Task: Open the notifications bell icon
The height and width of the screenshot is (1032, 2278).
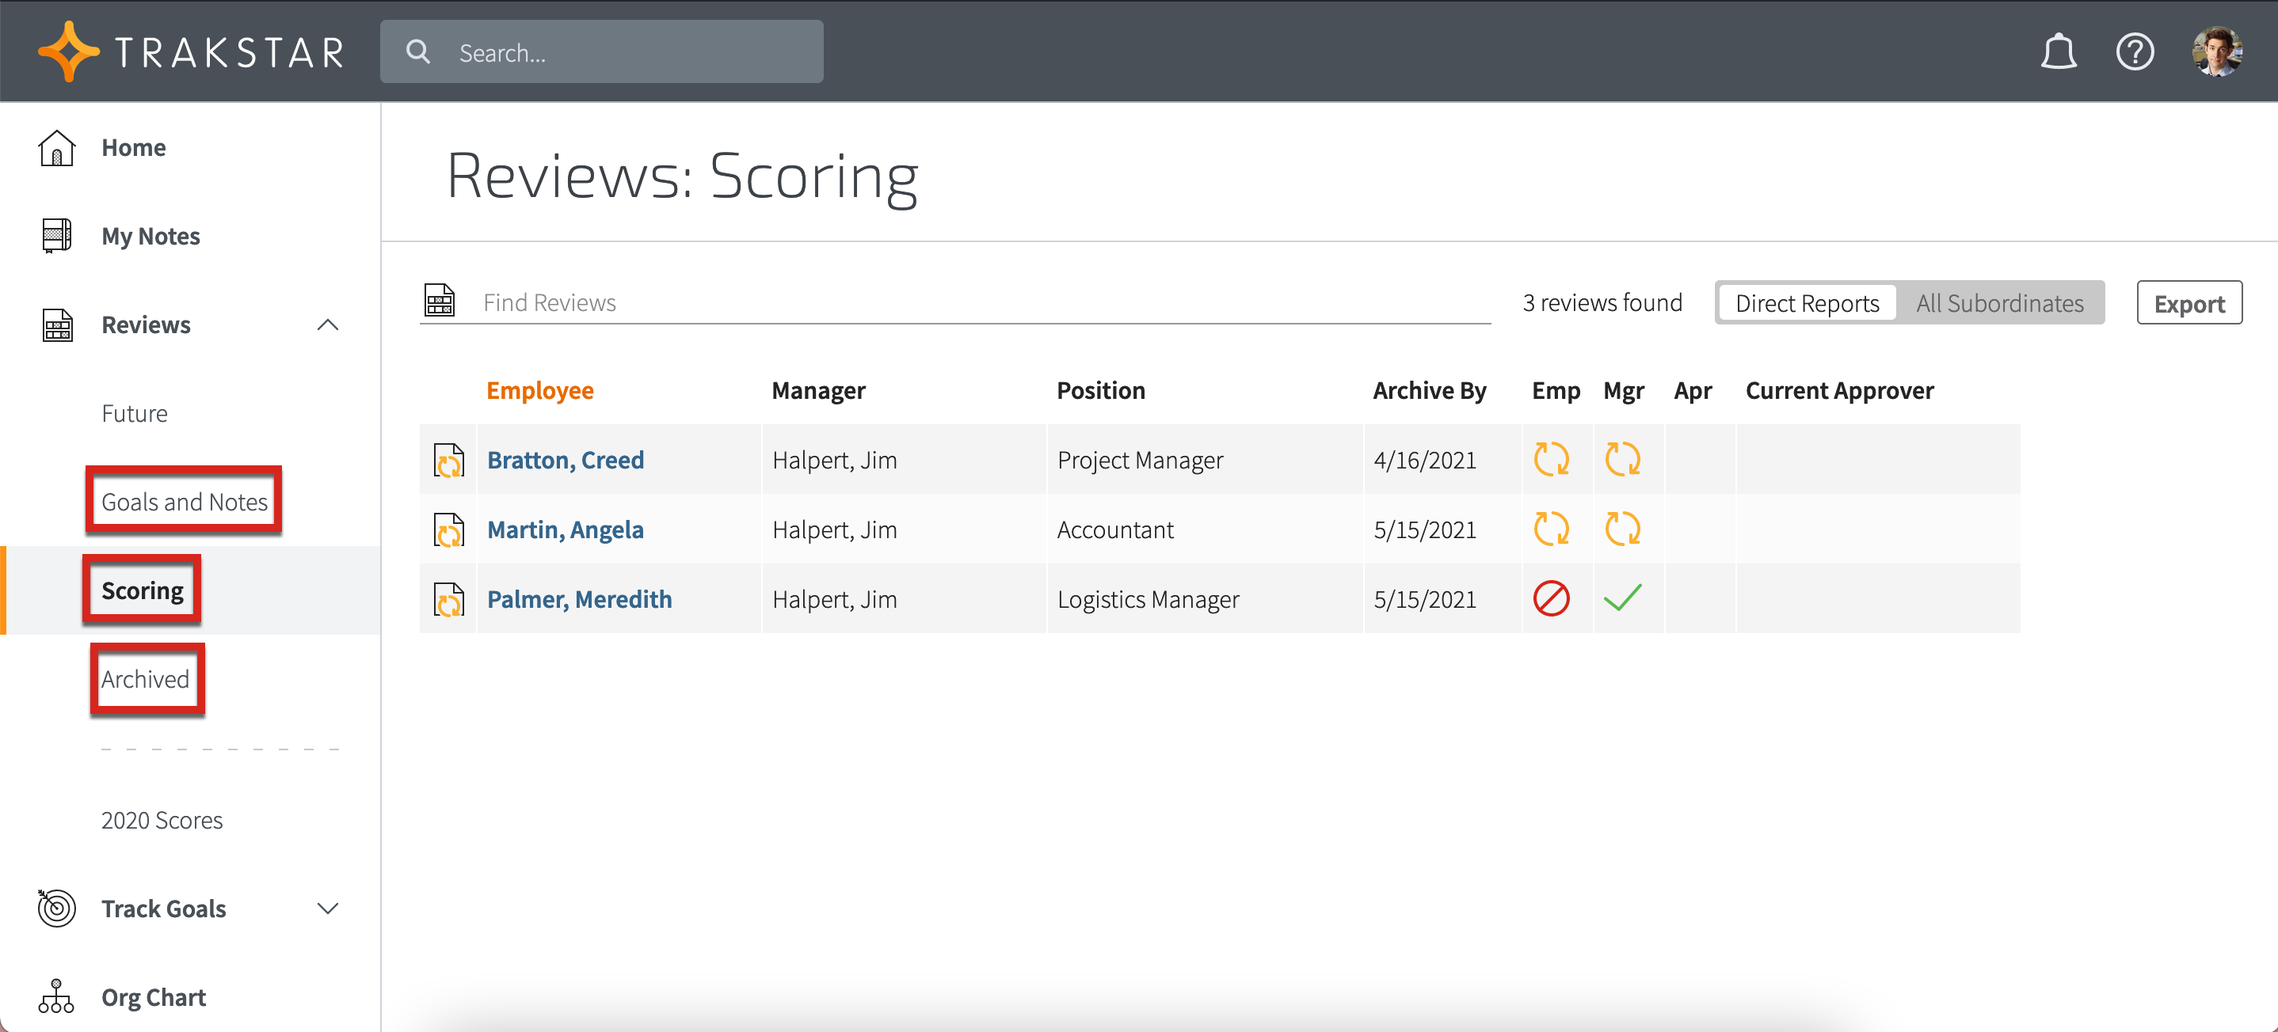Action: (2057, 52)
